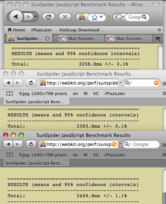Go forward in the middle Safari window
Screen dimensions: 166x204
click(18, 83)
